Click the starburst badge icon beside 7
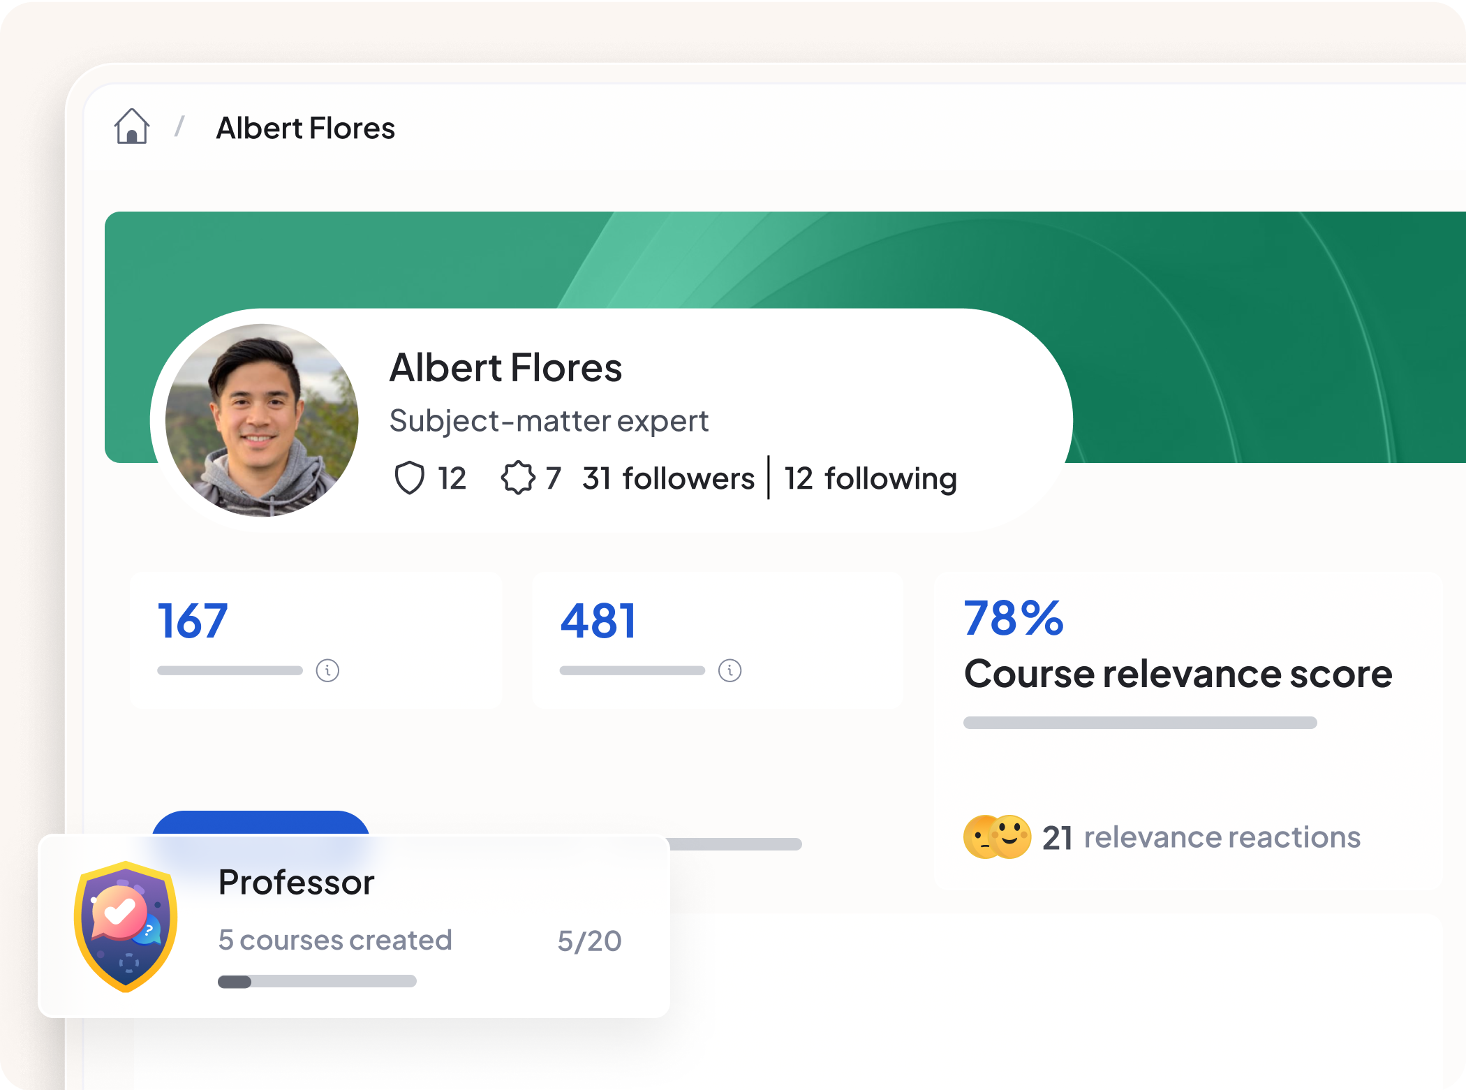This screenshot has height=1090, width=1466. [x=518, y=478]
